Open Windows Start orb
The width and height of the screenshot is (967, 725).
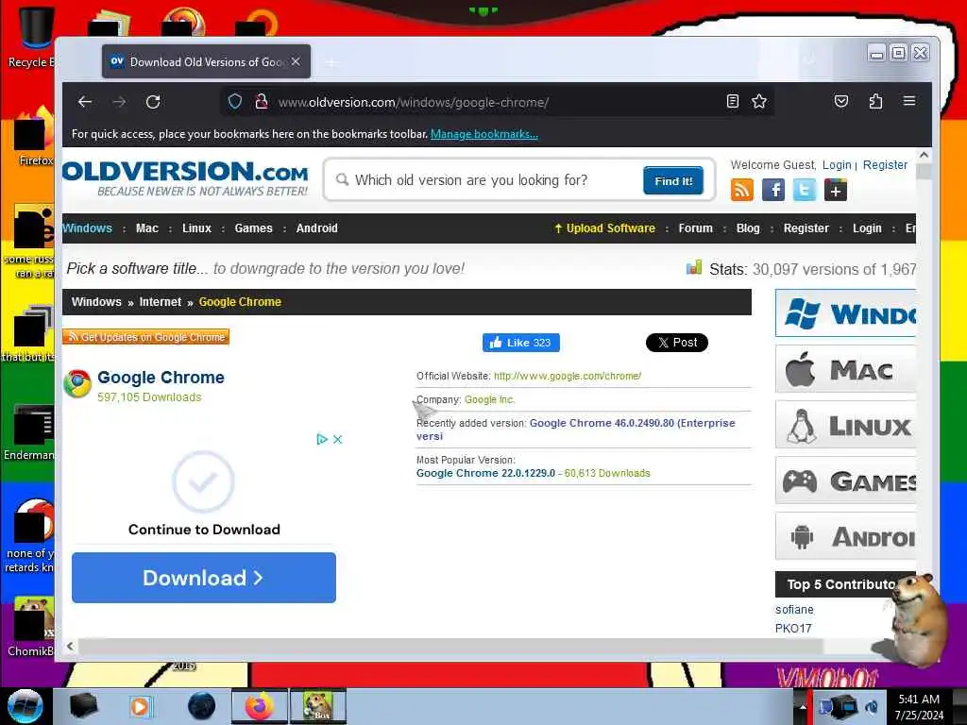25,706
